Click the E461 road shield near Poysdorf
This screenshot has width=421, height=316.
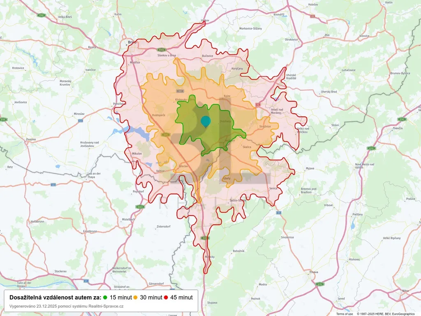point(140,207)
